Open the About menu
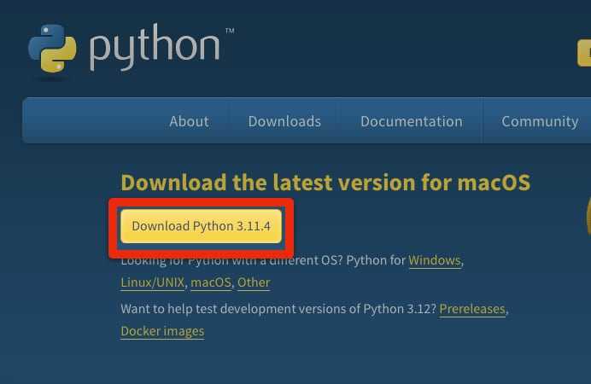The width and height of the screenshot is (591, 384). [189, 121]
